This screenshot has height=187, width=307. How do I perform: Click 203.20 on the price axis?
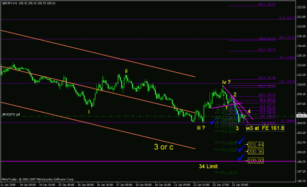point(302,133)
